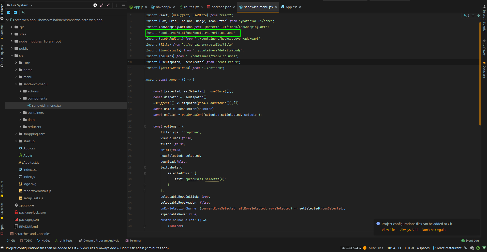Screen dimensions: 487x252
Task: Open the Explorer panel options menu (three dots)
Action: (x=117, y=5)
